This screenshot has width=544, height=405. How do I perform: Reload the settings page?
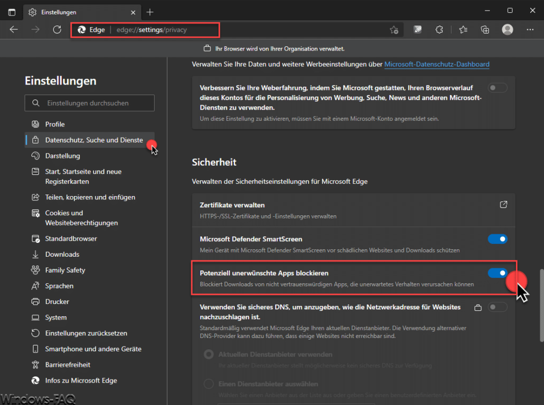(x=57, y=30)
